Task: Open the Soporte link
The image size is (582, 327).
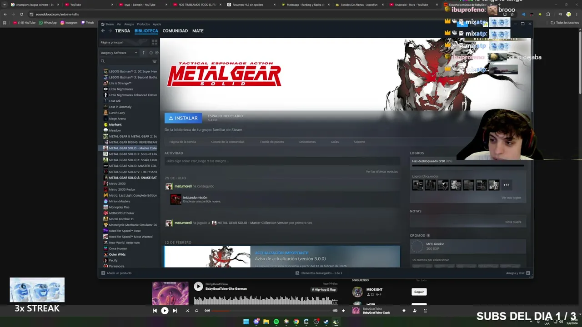Action: tap(360, 142)
